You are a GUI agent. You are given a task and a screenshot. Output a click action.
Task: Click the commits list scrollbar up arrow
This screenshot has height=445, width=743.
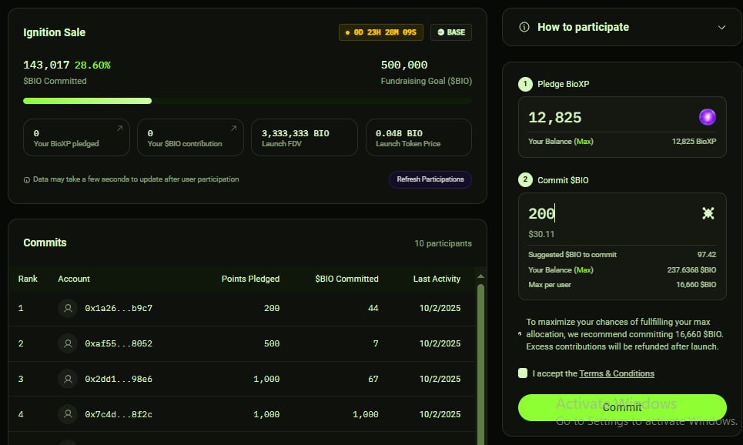pyautogui.click(x=480, y=276)
